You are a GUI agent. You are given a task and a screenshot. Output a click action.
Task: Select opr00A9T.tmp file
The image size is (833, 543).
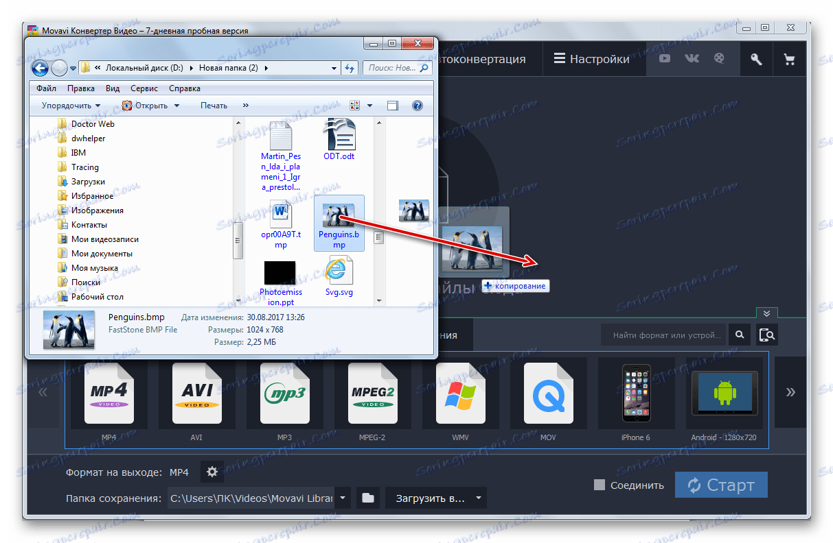point(281,226)
